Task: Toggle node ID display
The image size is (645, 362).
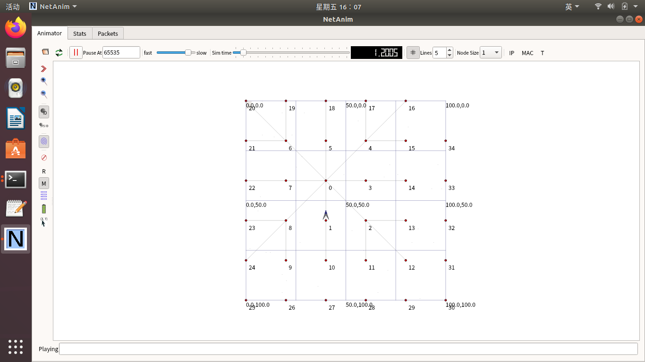Action: coord(44,112)
